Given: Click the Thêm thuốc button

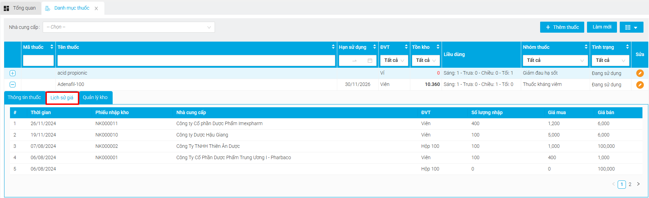Looking at the screenshot, I should [x=562, y=27].
